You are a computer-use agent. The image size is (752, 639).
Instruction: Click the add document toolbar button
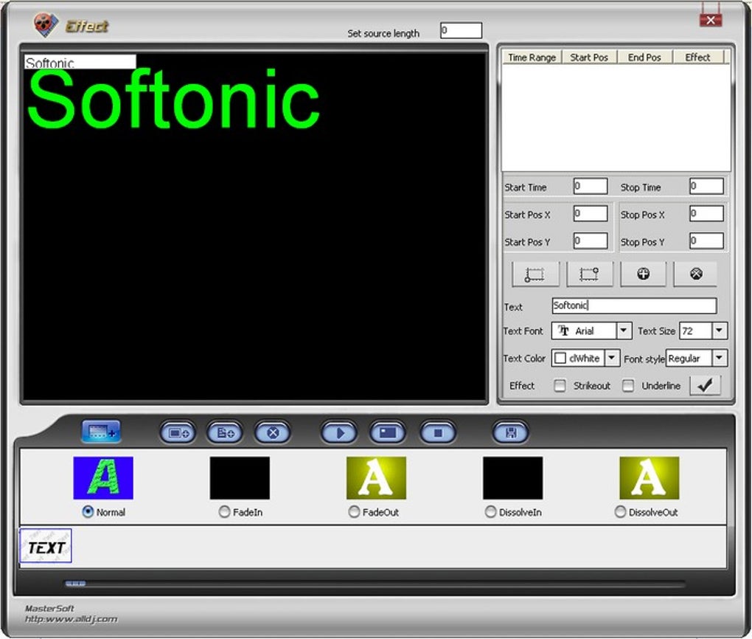click(x=225, y=433)
